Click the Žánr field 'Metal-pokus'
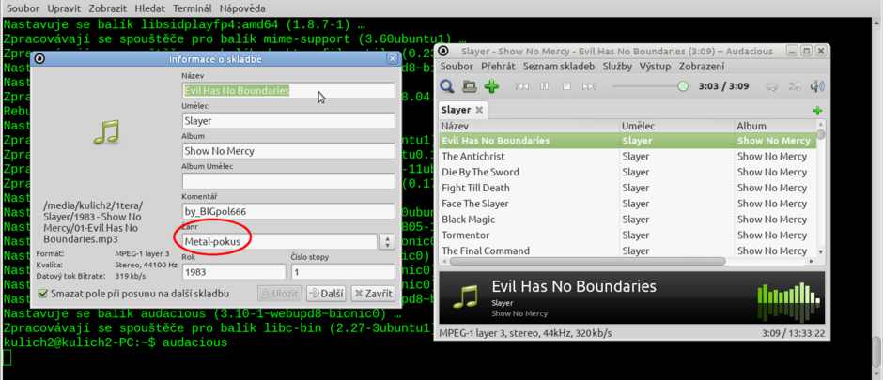The height and width of the screenshot is (380, 883). (x=279, y=242)
